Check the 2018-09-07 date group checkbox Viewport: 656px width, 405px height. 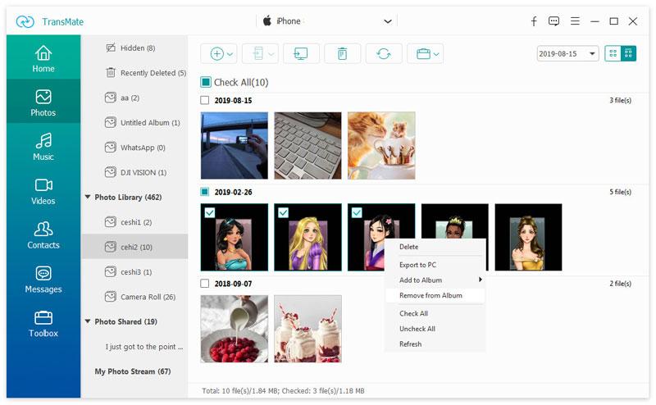click(x=205, y=284)
